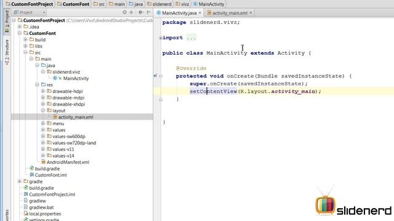
Task: Collapse the src folder
Action: click(x=25, y=52)
